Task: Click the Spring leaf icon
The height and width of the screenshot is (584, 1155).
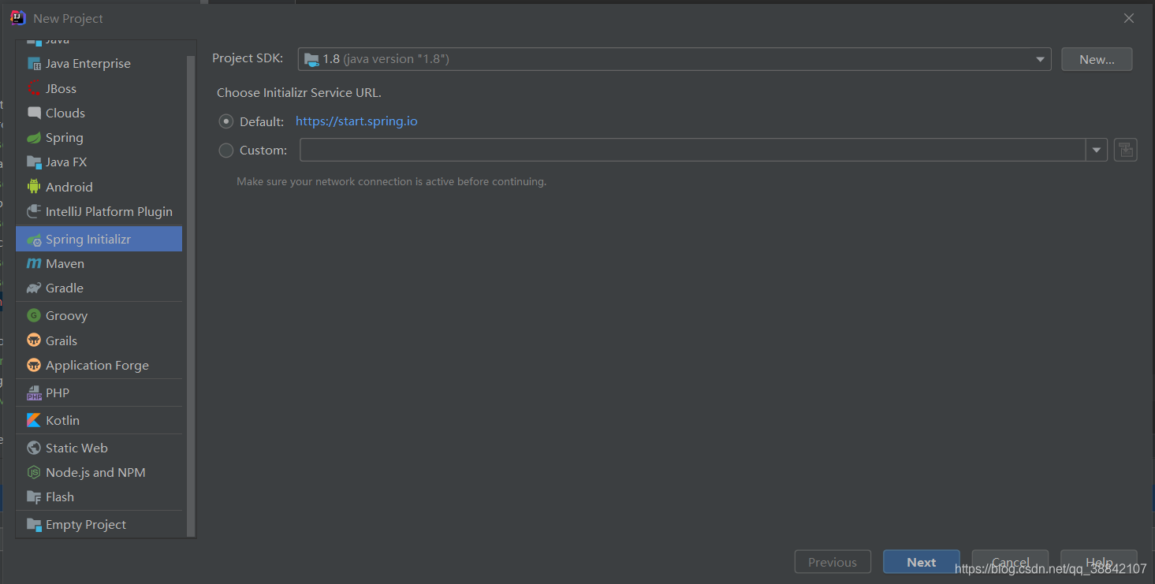Action: click(34, 137)
